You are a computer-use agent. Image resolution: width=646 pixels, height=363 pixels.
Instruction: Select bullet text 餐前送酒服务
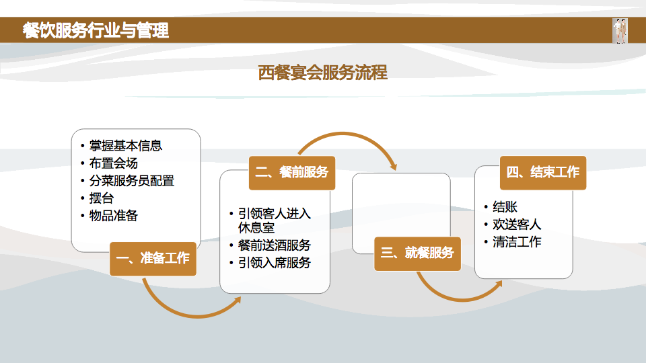pyautogui.click(x=275, y=245)
